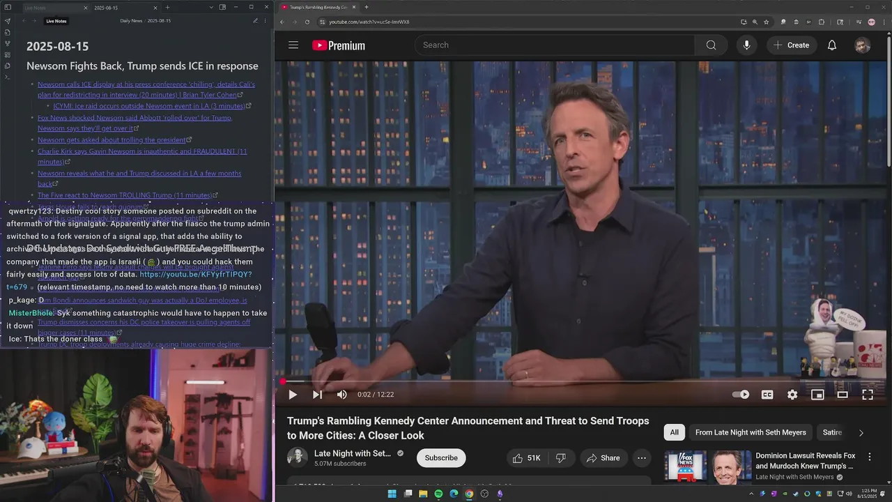Open the YouTube account avatar menu
The image size is (892, 502).
tap(863, 45)
